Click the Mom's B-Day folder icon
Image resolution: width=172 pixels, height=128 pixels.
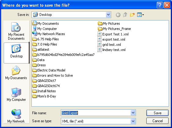pyautogui.click(x=35, y=96)
